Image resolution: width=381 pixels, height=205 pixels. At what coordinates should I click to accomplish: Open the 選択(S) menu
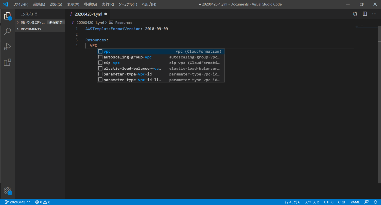pyautogui.click(x=56, y=4)
